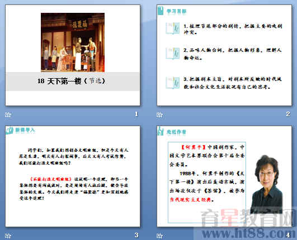Select the bordered author biography text box
The image size is (297, 240).
207,183
